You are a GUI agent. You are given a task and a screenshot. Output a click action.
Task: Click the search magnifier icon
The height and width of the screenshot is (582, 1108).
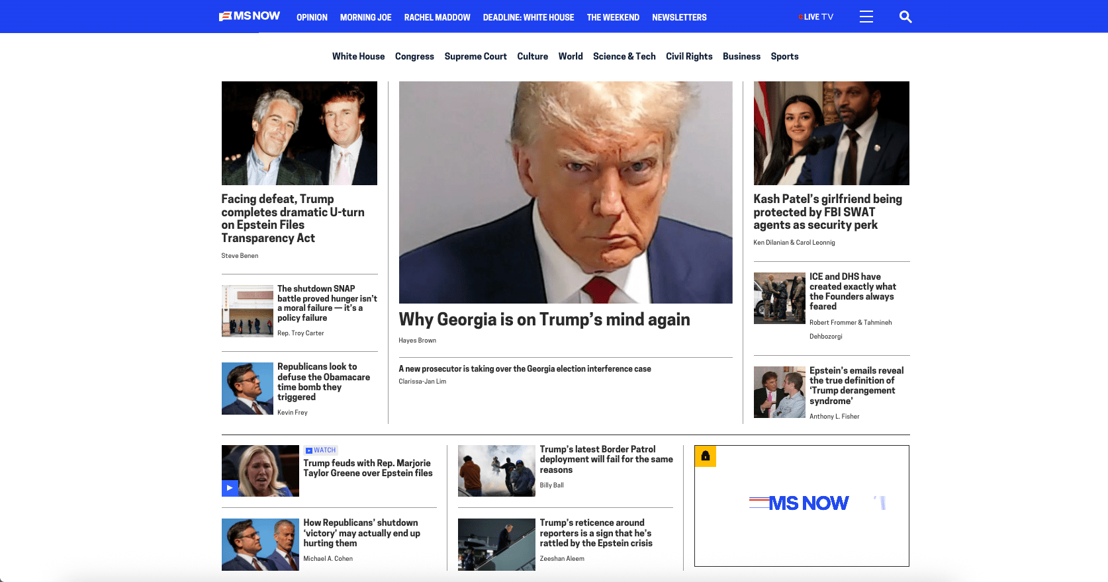pyautogui.click(x=905, y=17)
